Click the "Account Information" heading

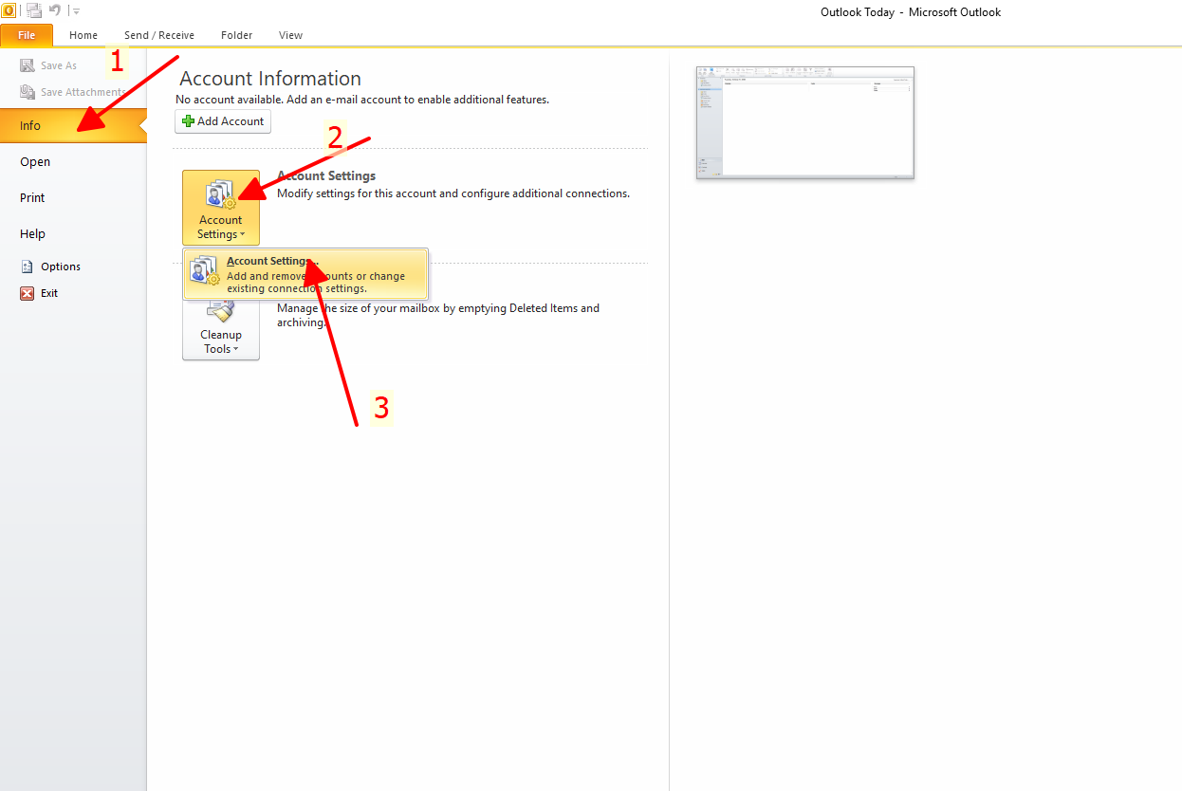coord(270,79)
